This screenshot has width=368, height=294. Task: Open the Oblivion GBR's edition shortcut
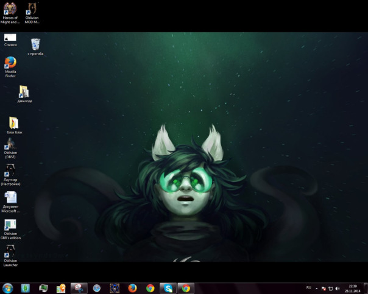(10, 229)
